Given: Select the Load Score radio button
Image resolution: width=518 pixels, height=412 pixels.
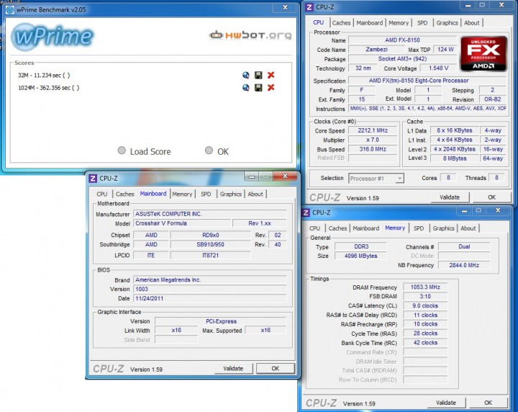Looking at the screenshot, I should tap(122, 151).
